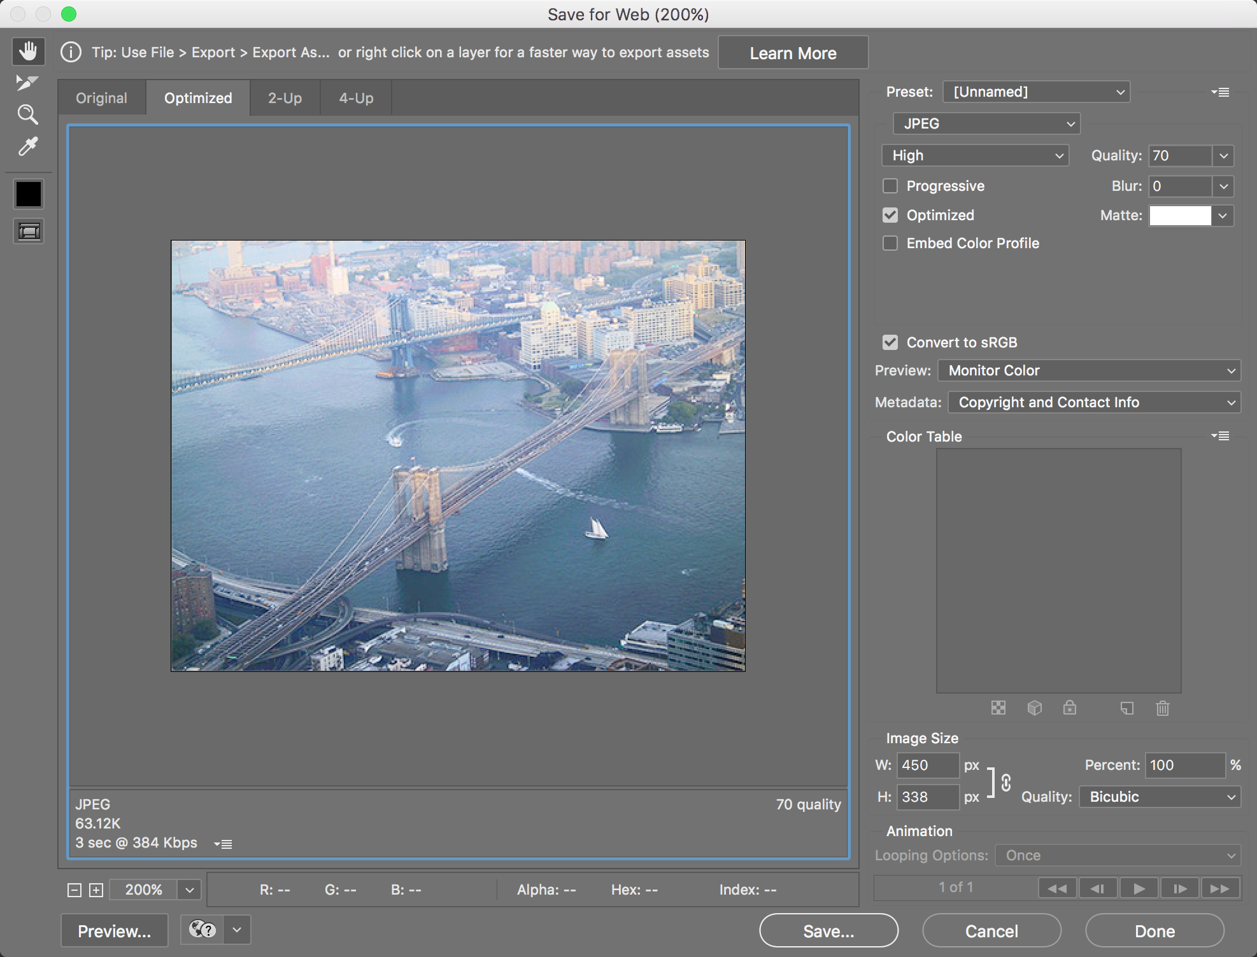Enable Embed Color Profile
This screenshot has height=957, width=1257.
pyautogui.click(x=890, y=243)
